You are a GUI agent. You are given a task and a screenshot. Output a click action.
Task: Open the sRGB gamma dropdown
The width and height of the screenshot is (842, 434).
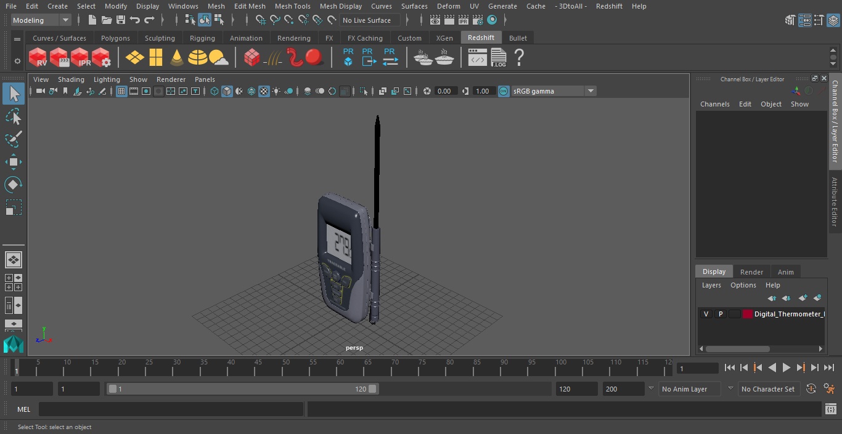point(553,91)
